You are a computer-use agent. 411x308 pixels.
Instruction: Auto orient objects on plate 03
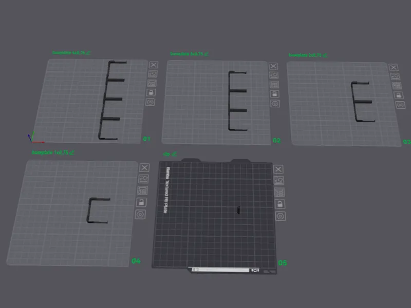point(395,76)
